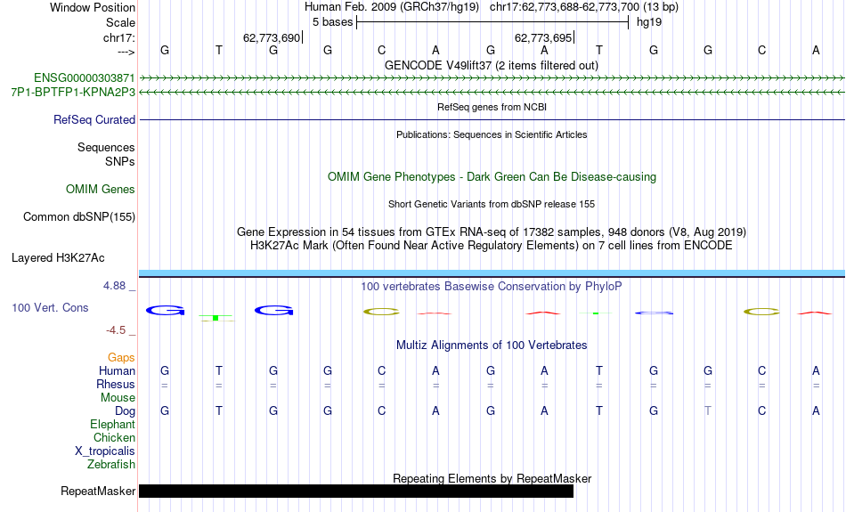This screenshot has height=512, width=846.
Task: Select the 5 bases scale bar
Action: (492, 22)
